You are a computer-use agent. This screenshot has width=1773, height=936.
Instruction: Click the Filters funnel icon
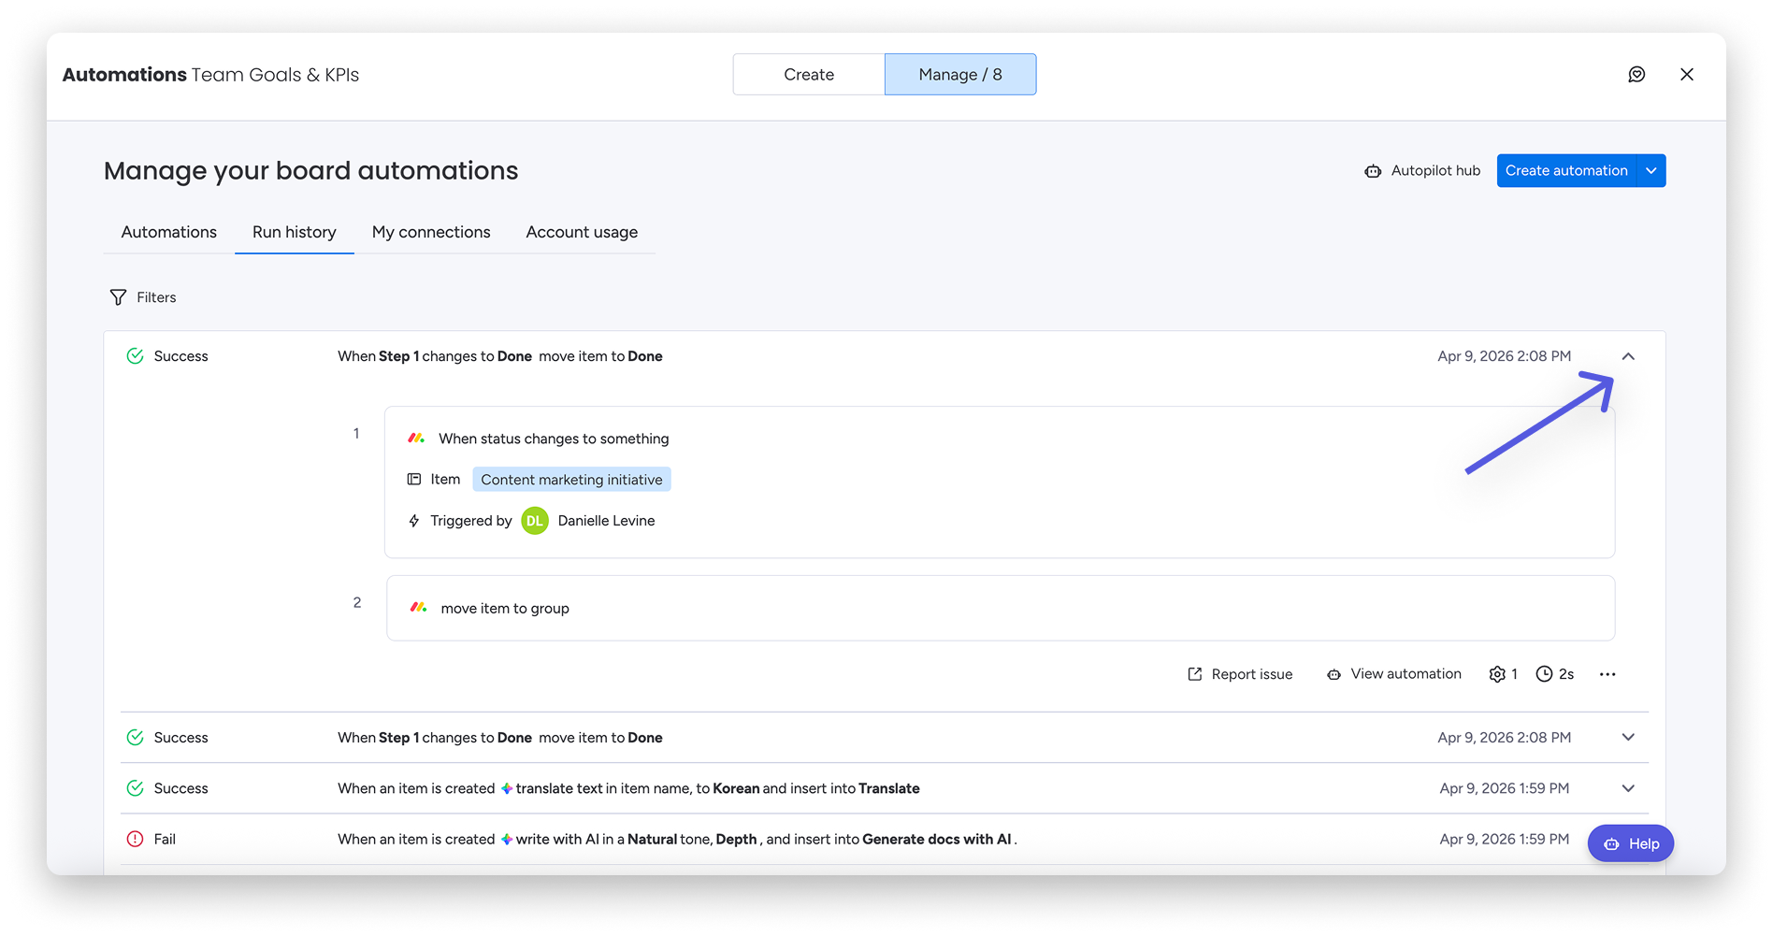(x=118, y=297)
